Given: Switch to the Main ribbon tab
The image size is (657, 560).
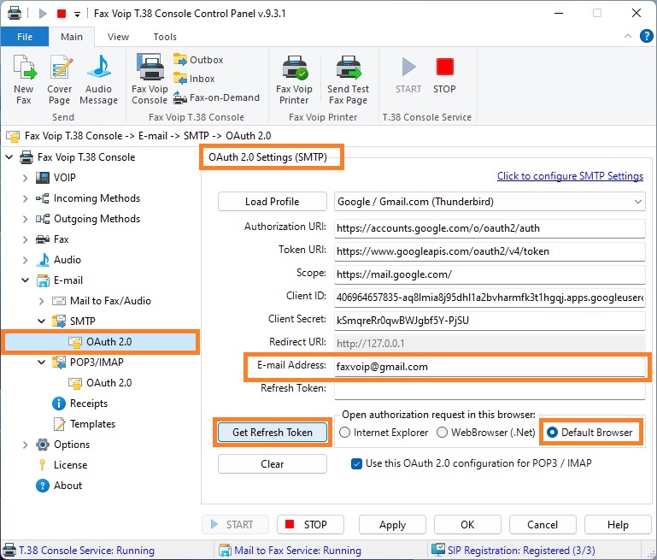Looking at the screenshot, I should [72, 37].
